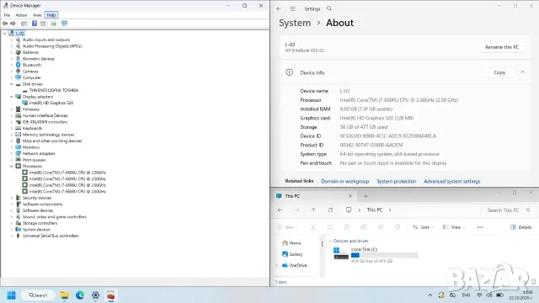
Task: Go back in the Settings window
Action: pos(279,8)
